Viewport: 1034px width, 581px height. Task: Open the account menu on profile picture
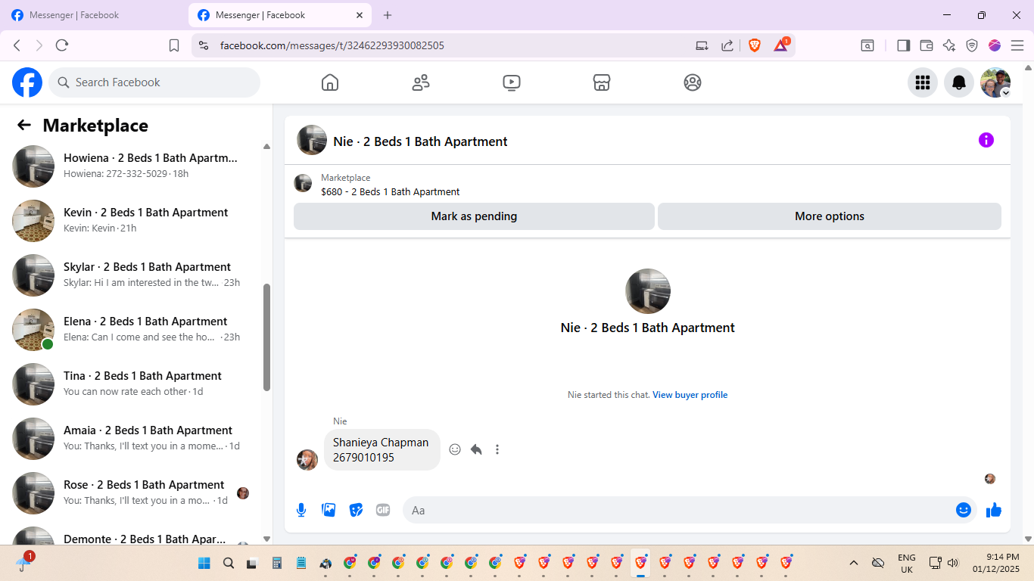point(995,82)
